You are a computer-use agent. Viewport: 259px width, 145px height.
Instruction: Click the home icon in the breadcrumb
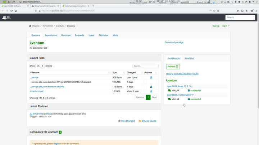tap(30, 26)
